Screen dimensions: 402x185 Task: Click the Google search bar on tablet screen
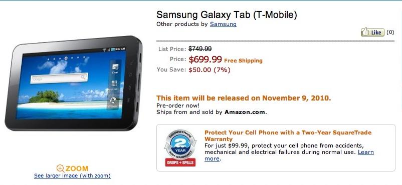(x=59, y=78)
